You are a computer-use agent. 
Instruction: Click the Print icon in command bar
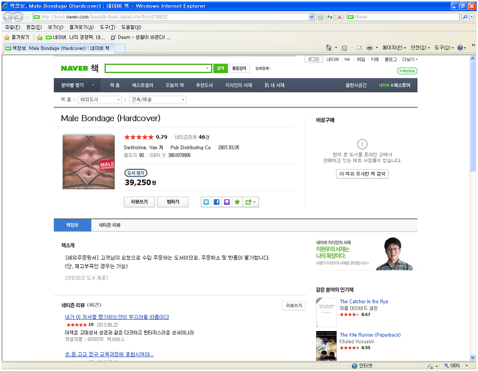[x=370, y=48]
